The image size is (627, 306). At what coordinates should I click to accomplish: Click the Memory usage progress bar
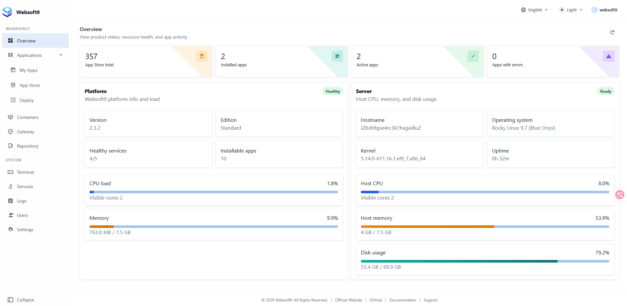point(214,227)
